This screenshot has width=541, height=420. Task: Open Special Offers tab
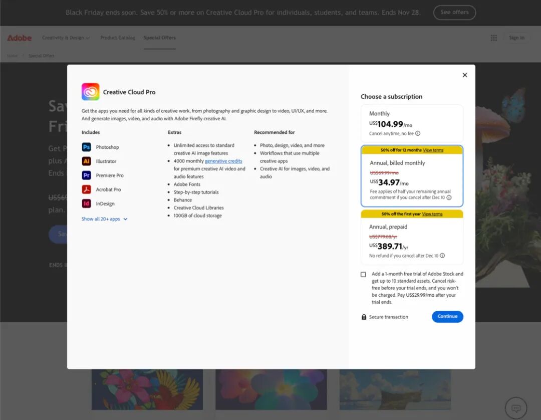pos(160,38)
